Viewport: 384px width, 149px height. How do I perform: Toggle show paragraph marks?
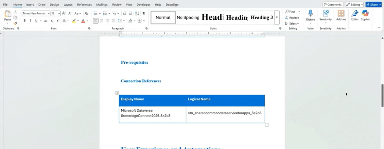pyautogui.click(x=144, y=13)
